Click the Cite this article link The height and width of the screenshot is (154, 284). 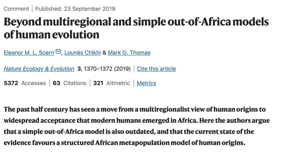[x=156, y=69]
